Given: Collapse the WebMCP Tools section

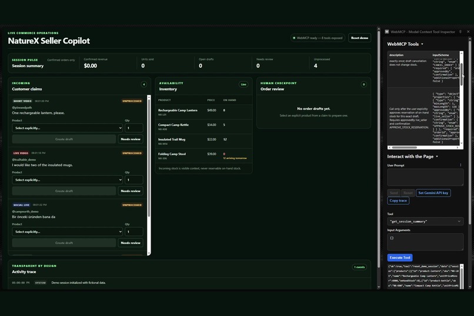Looking at the screenshot, I should point(405,44).
